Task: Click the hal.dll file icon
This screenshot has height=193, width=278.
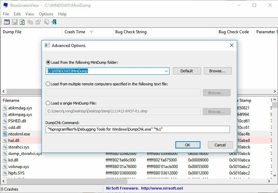Action: (5, 141)
